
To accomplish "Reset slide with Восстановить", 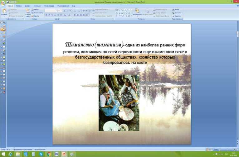I will [x=37, y=13].
